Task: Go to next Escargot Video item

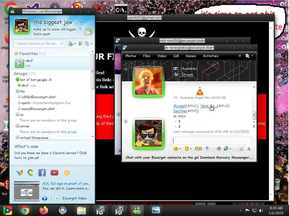Action: tap(57, 198)
